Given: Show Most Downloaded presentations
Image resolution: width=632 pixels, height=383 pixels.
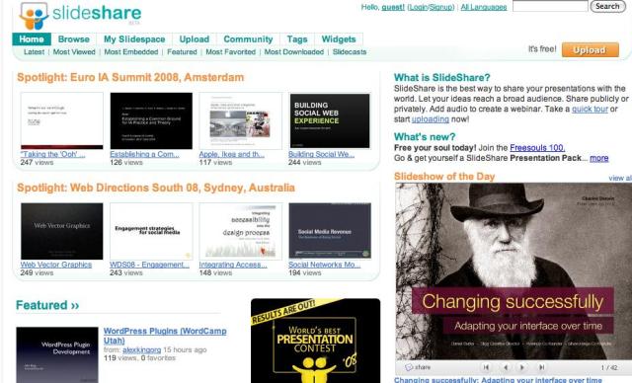Looking at the screenshot, I should point(294,52).
